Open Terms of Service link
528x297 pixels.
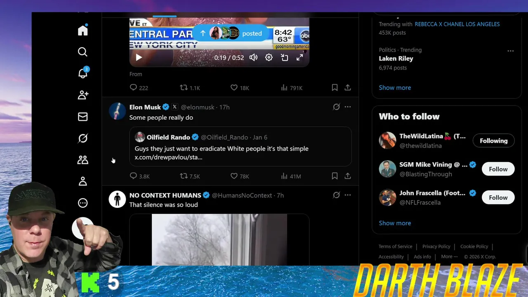click(396, 246)
